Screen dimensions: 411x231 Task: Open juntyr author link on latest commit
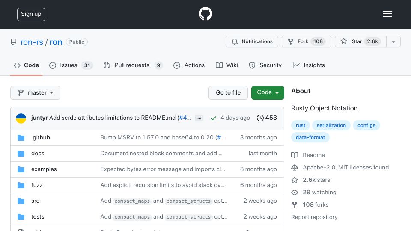click(39, 118)
